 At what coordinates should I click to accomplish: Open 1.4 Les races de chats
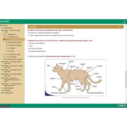click(13, 54)
